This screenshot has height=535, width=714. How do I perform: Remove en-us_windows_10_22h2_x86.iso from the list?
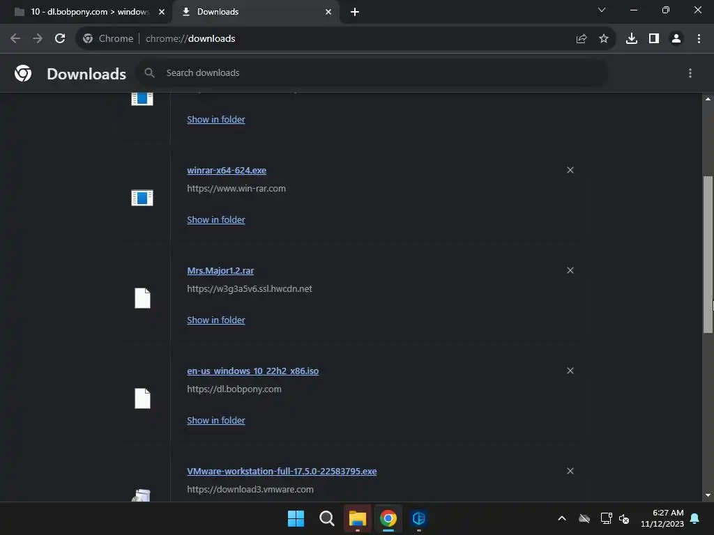[x=570, y=371]
